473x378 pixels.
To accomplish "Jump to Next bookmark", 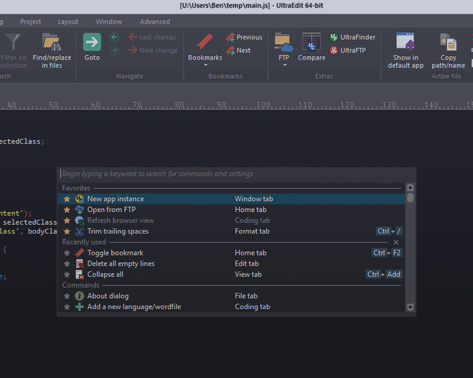I will [x=238, y=50].
